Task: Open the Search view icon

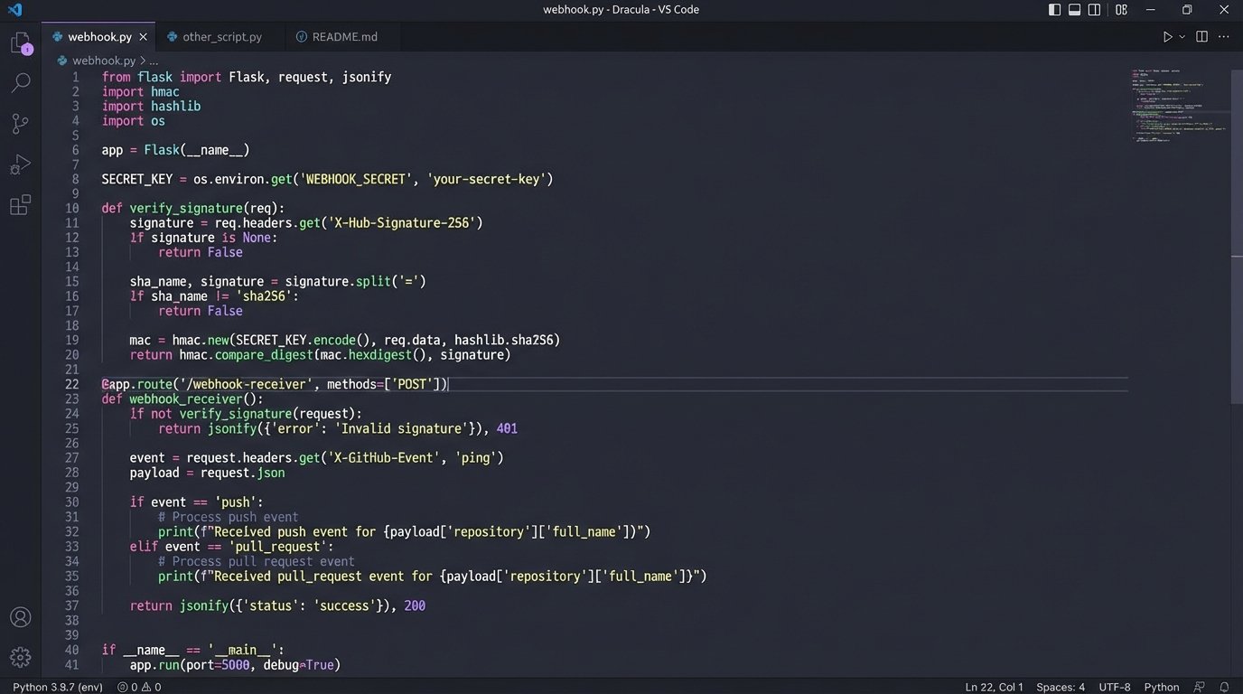Action: (x=20, y=83)
